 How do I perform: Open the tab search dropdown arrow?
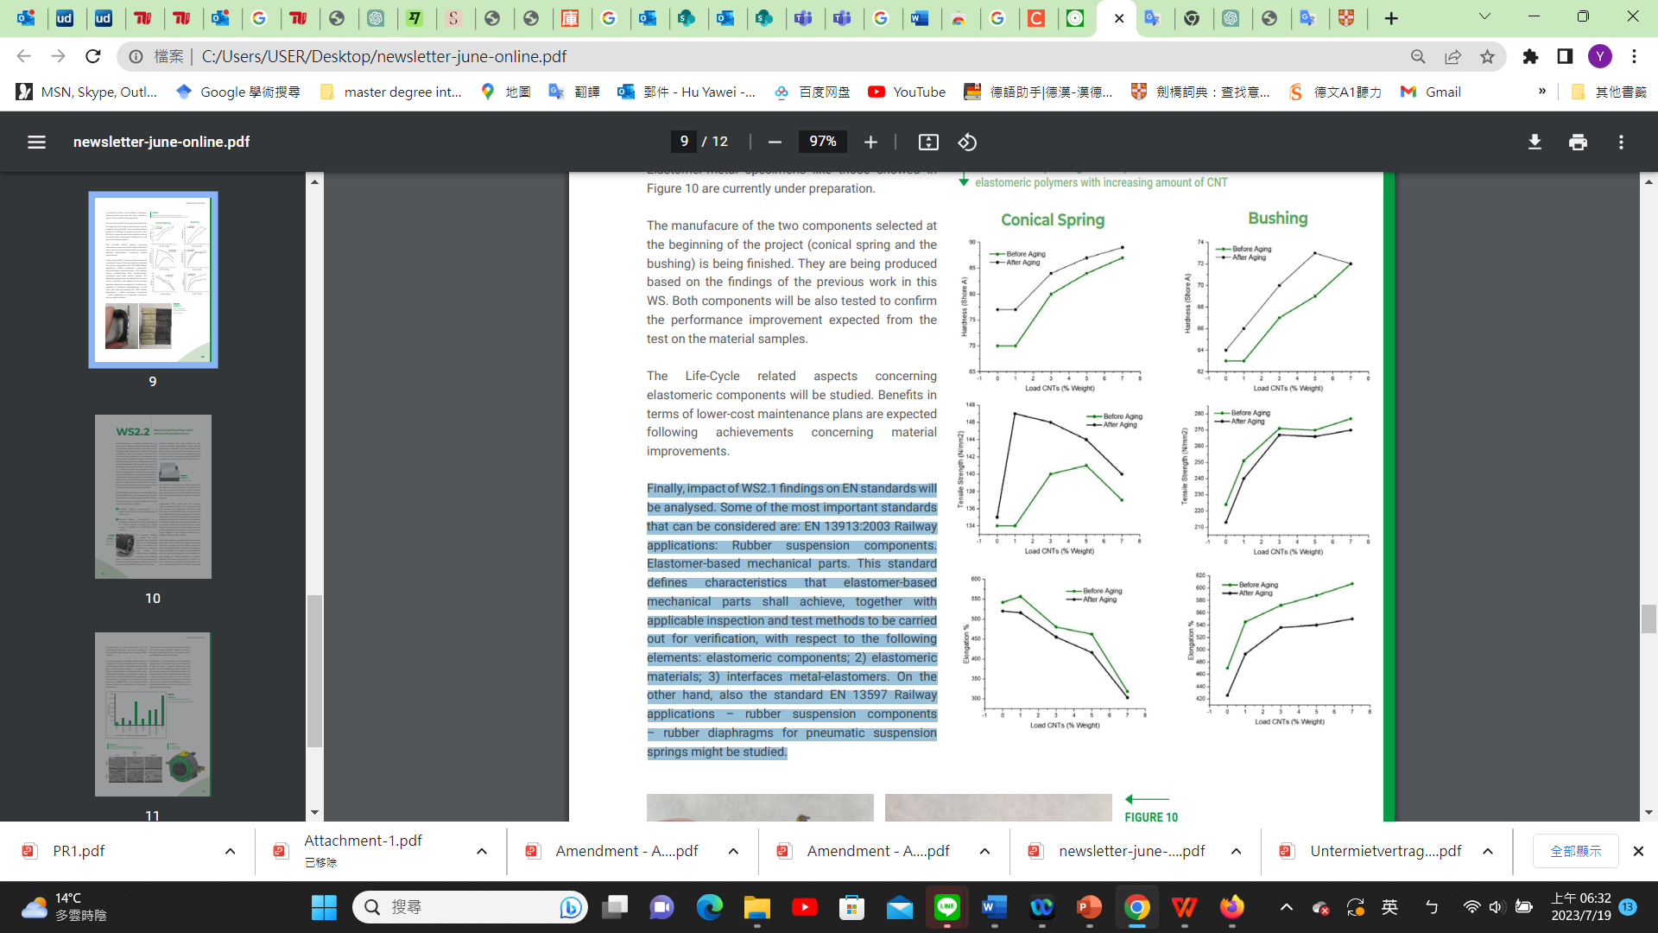coord(1484,16)
